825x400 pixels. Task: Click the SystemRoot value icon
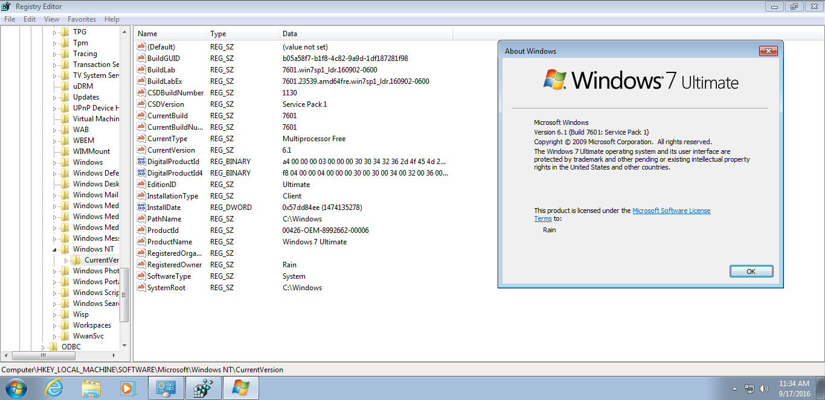click(x=141, y=288)
